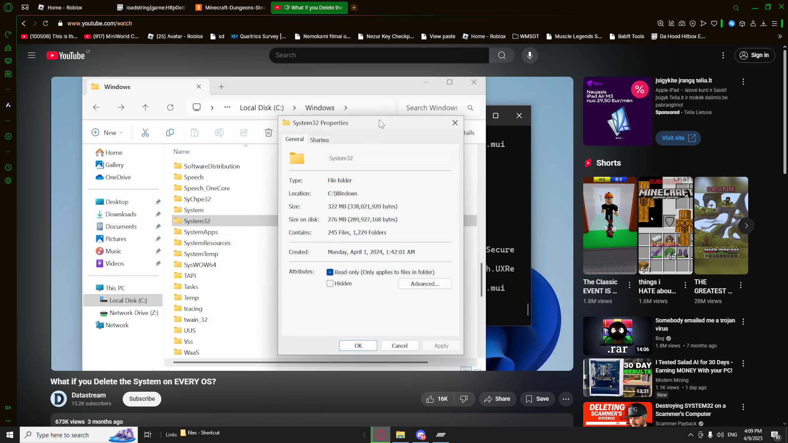
Task: Save the video to a playlist
Action: [537, 399]
